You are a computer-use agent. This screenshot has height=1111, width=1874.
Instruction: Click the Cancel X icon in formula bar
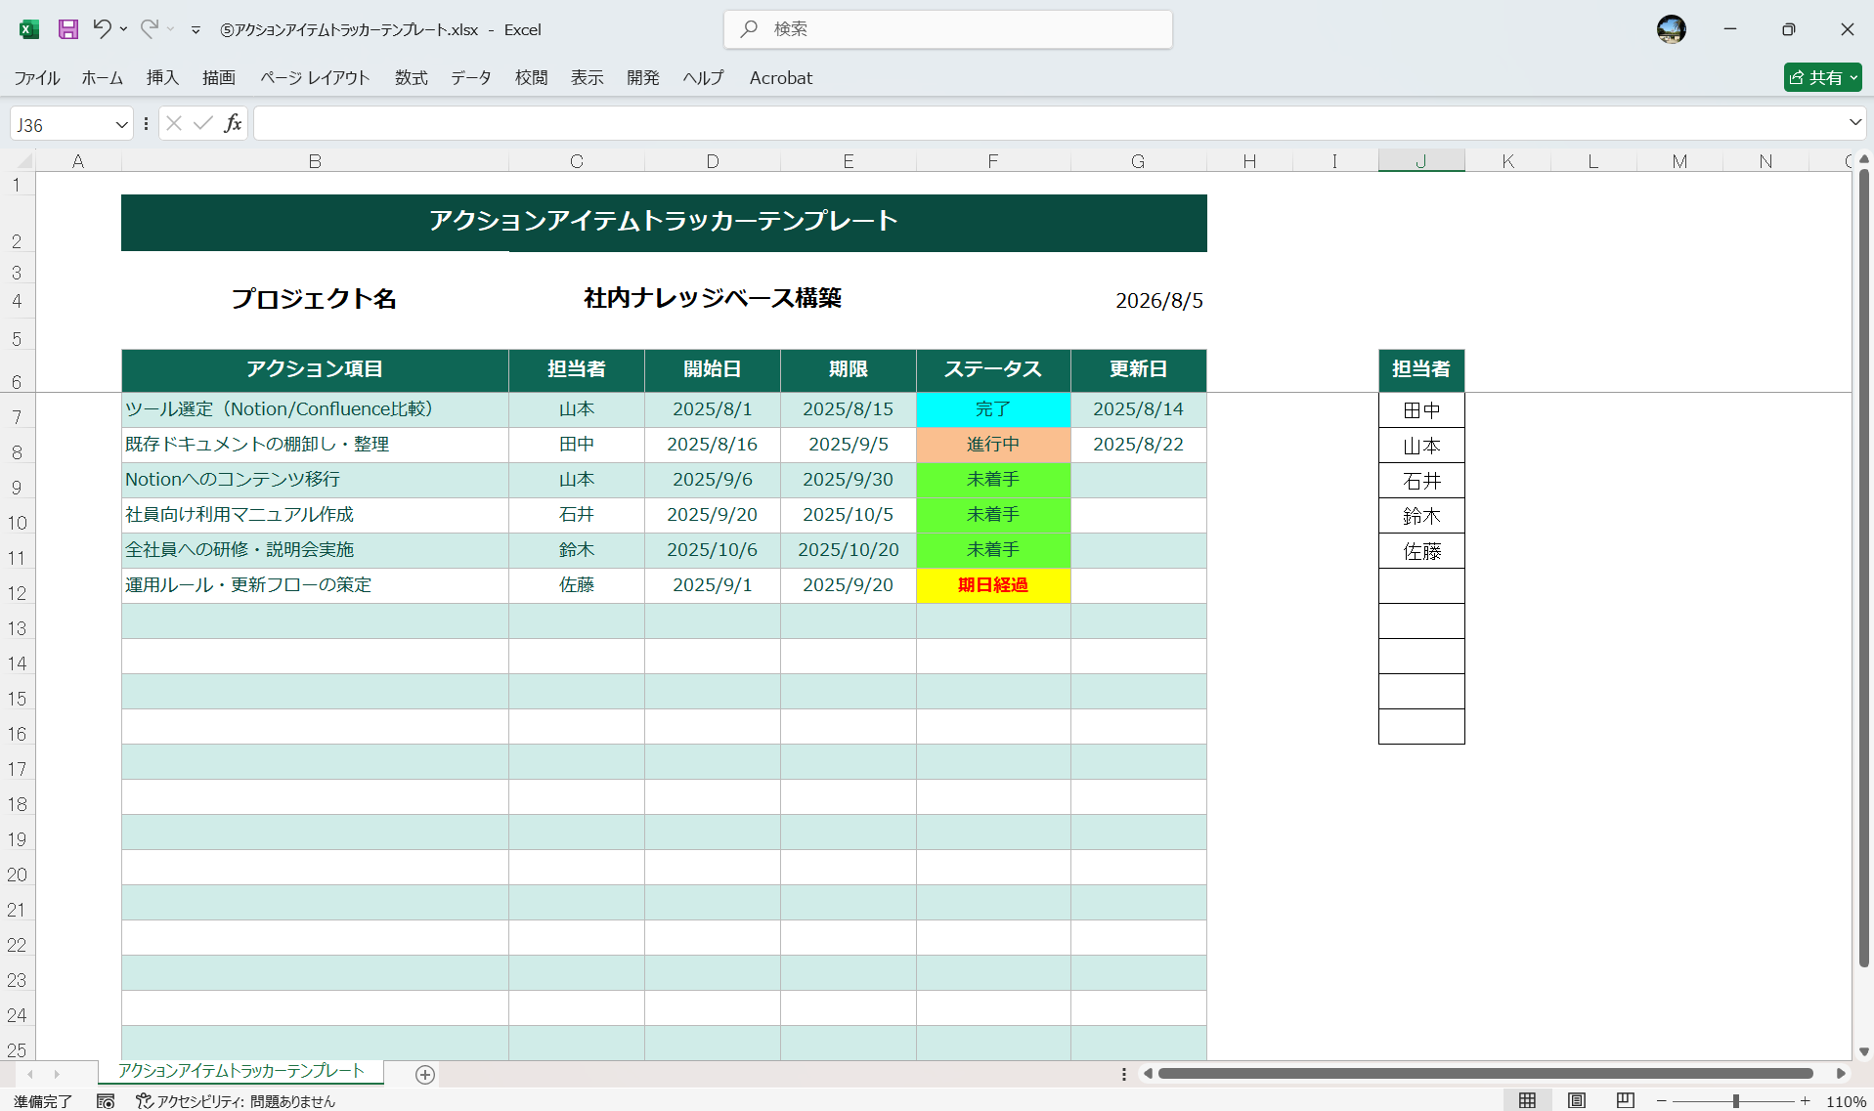point(174,123)
